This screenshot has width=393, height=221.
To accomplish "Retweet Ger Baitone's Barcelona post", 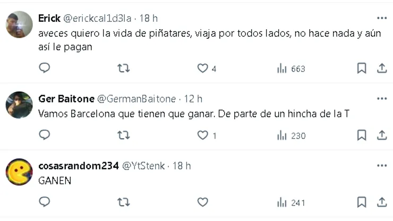I will 123,135.
